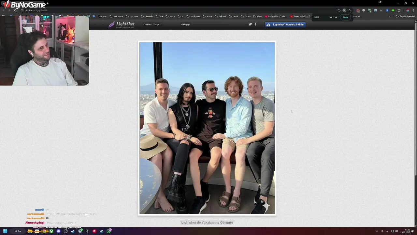Open the belgesel bookmark folder
The height and width of the screenshot is (235, 417).
(x=221, y=16)
